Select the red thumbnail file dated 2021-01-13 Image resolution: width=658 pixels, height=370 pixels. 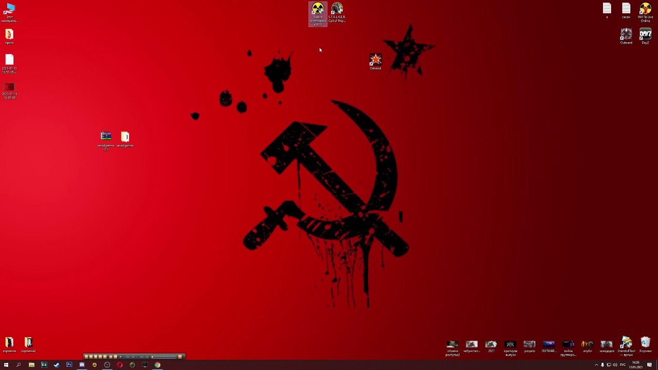coord(9,91)
